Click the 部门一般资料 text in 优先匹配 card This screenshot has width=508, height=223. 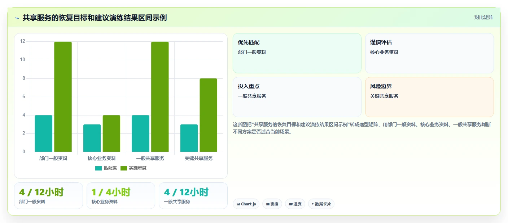point(252,52)
